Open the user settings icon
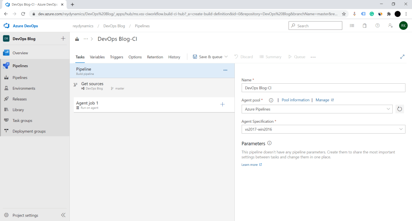Image resolution: width=412 pixels, height=221 pixels. 390,26
